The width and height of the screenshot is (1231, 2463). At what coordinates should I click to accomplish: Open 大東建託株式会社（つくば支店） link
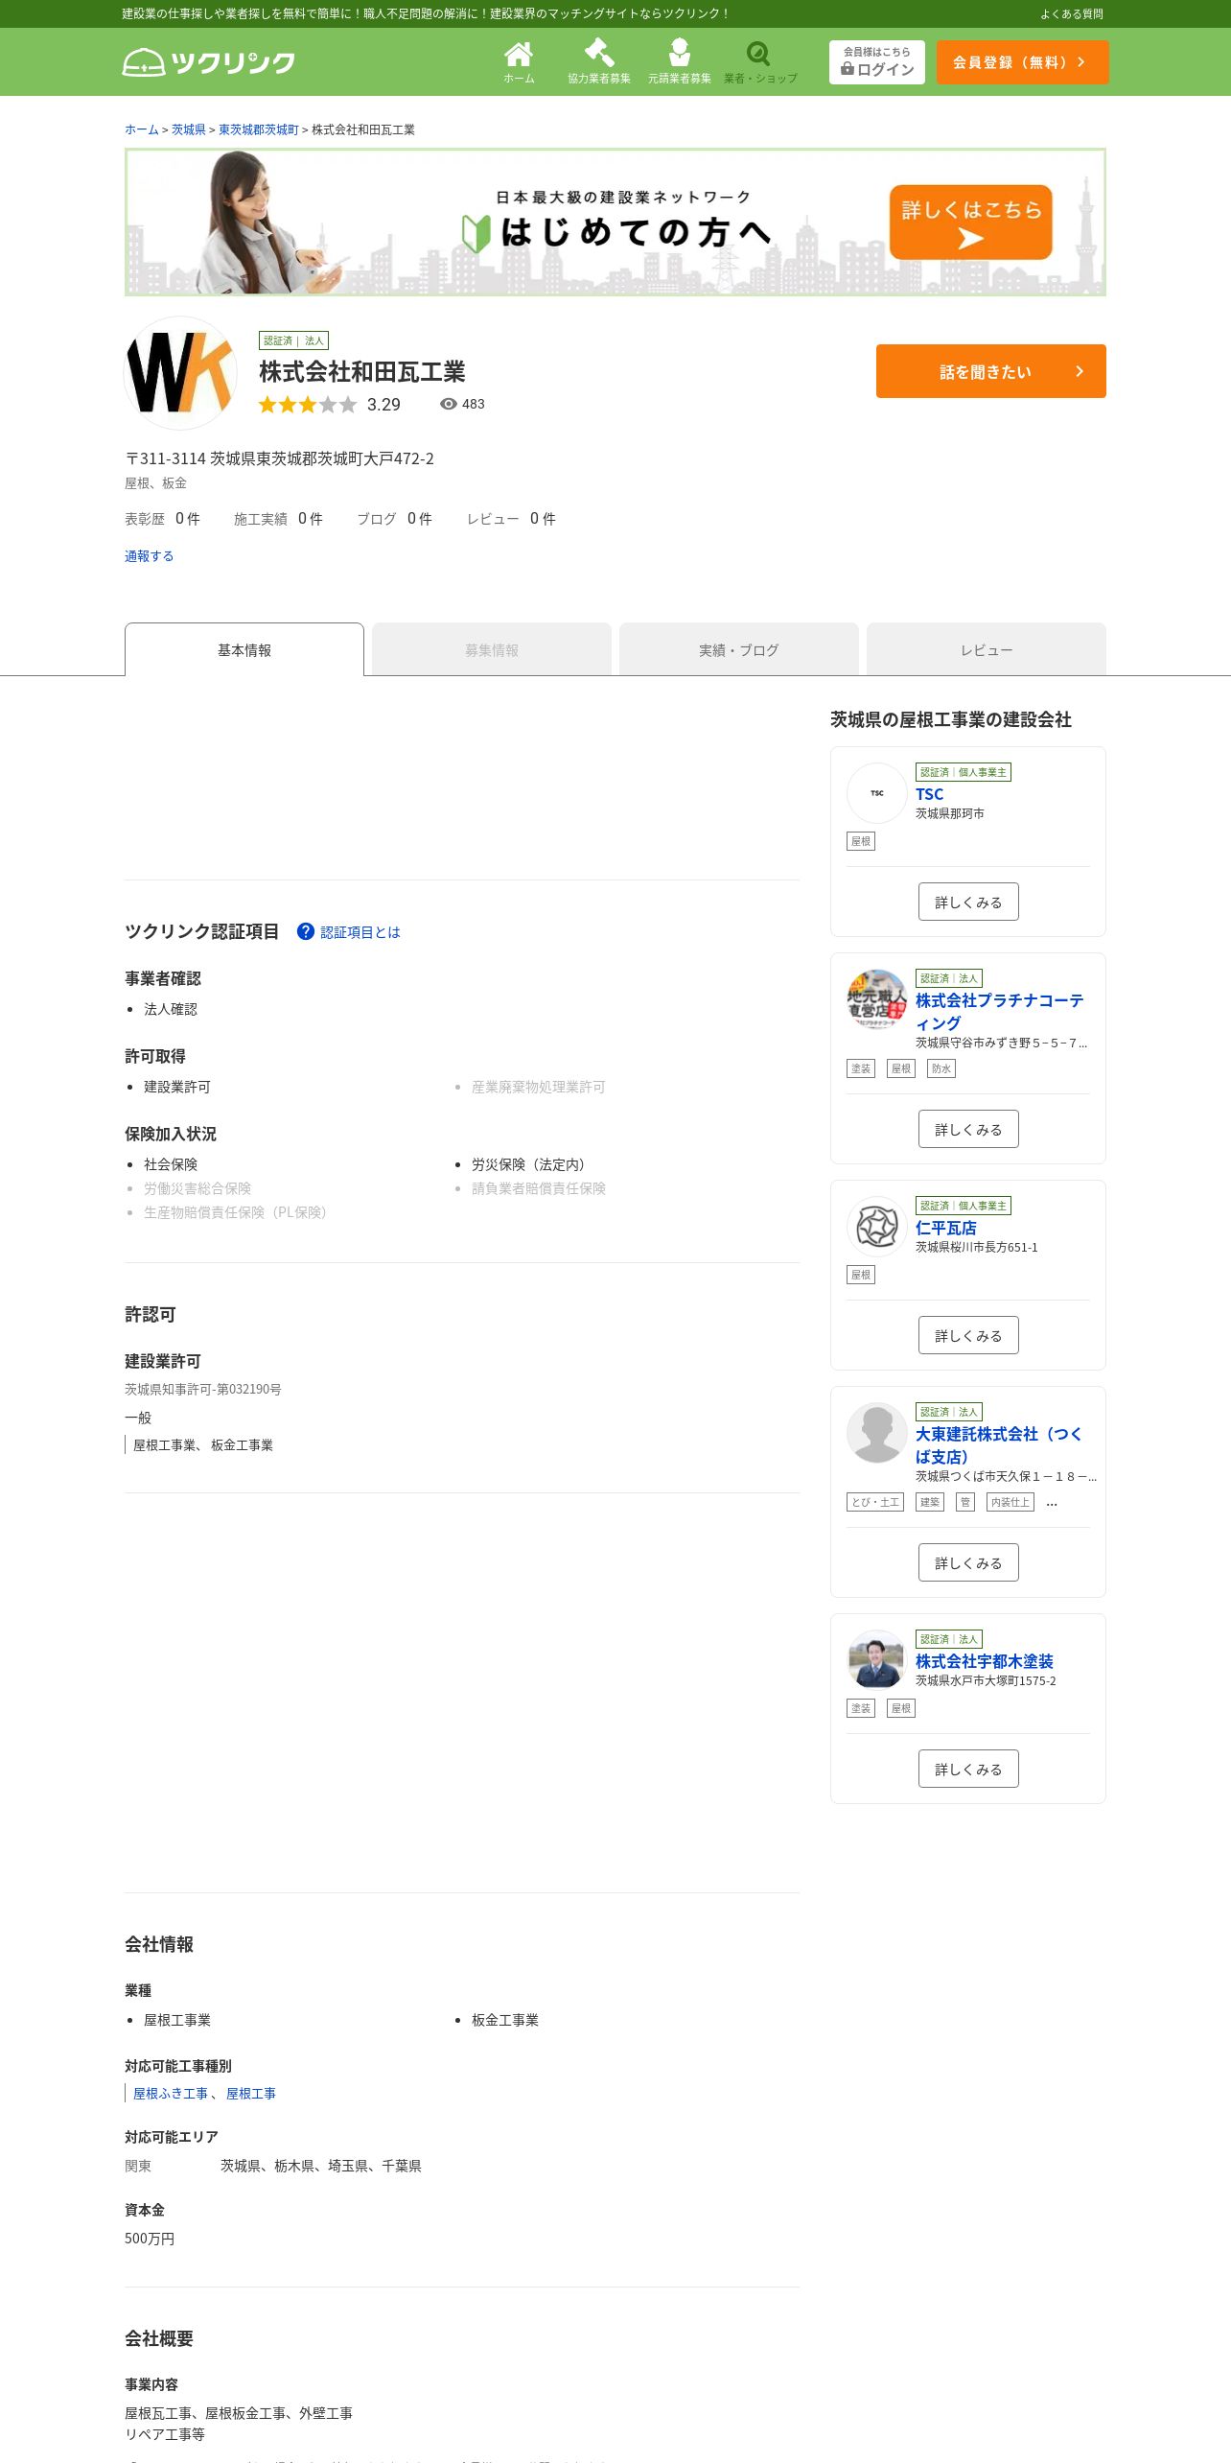tap(999, 1445)
